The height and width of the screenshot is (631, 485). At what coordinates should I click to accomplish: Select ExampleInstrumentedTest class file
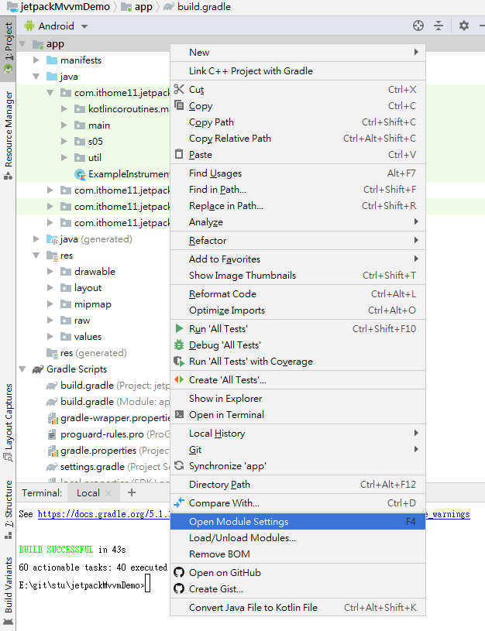tap(122, 174)
